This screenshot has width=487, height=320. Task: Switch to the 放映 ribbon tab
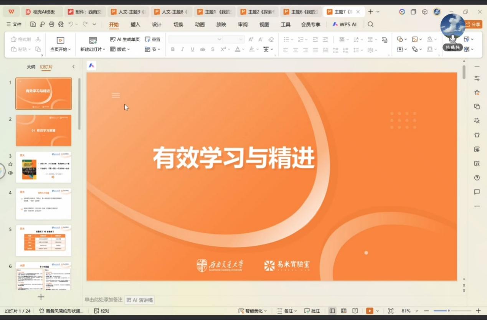(221, 25)
